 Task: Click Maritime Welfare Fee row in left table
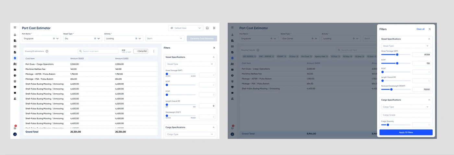tap(90, 69)
